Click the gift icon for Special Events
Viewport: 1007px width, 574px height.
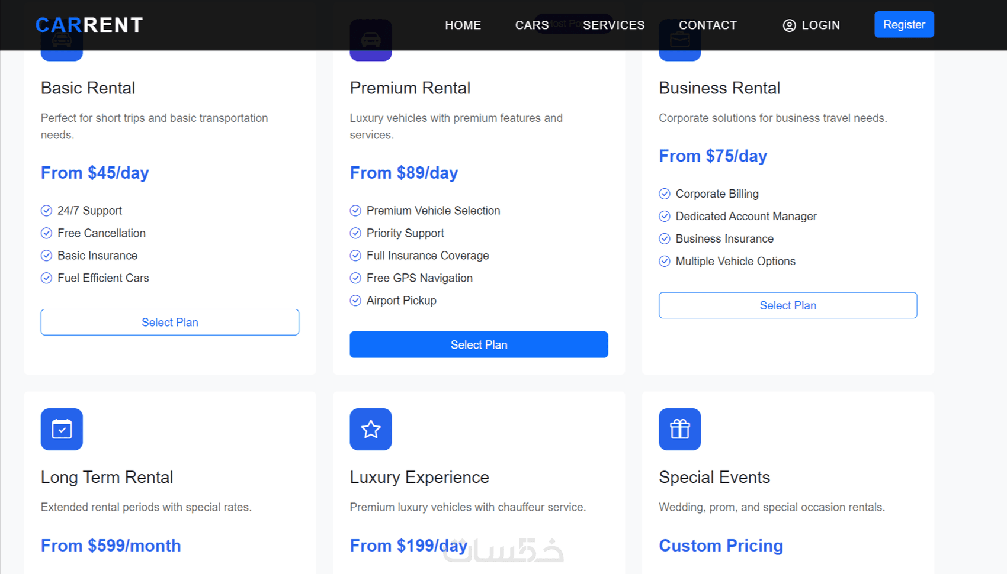coord(679,429)
